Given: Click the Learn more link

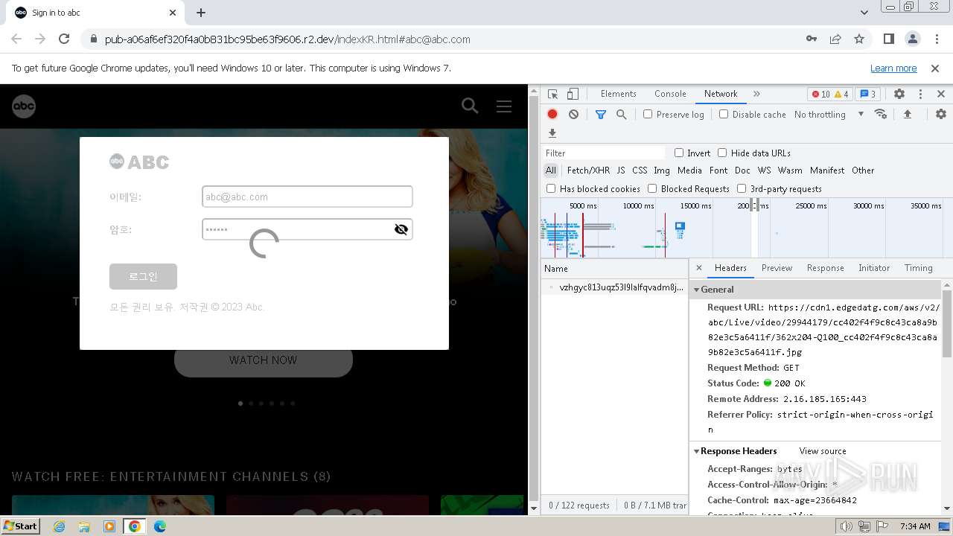Looking at the screenshot, I should (893, 68).
